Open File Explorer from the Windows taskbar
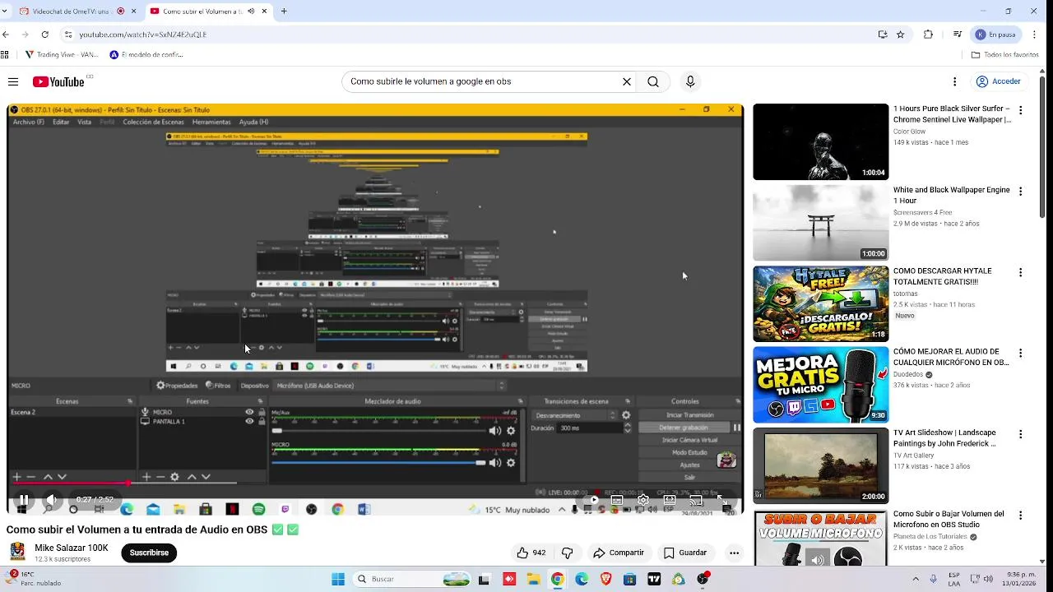 [533, 579]
